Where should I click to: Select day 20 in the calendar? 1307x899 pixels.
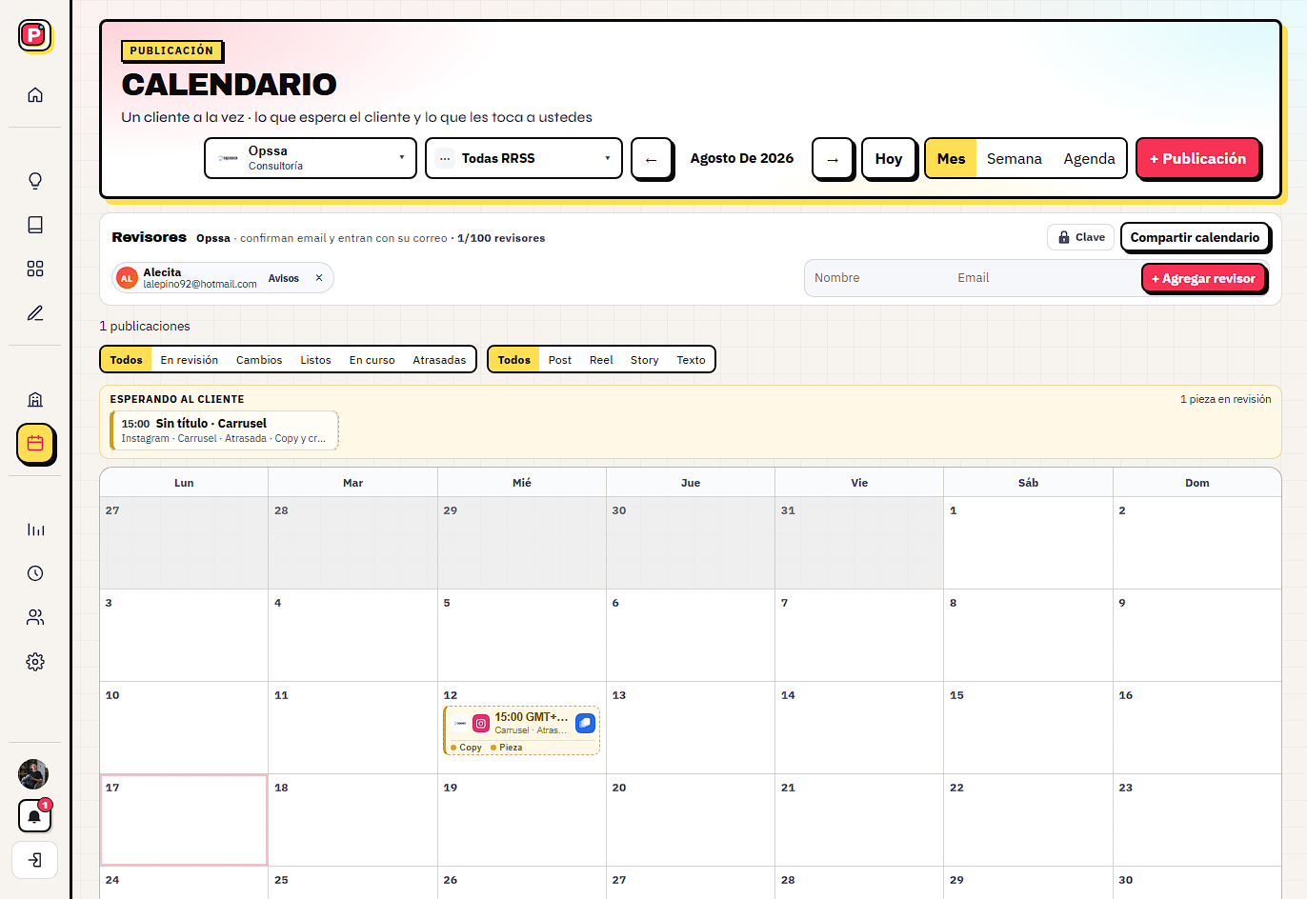point(691,820)
